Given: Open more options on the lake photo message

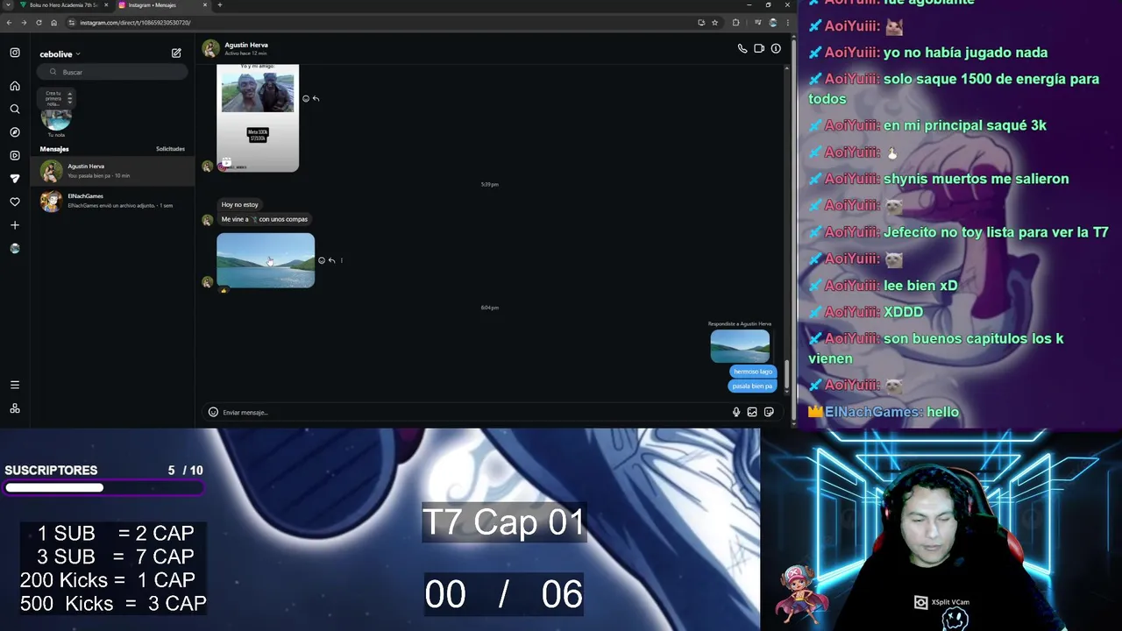Looking at the screenshot, I should [341, 260].
